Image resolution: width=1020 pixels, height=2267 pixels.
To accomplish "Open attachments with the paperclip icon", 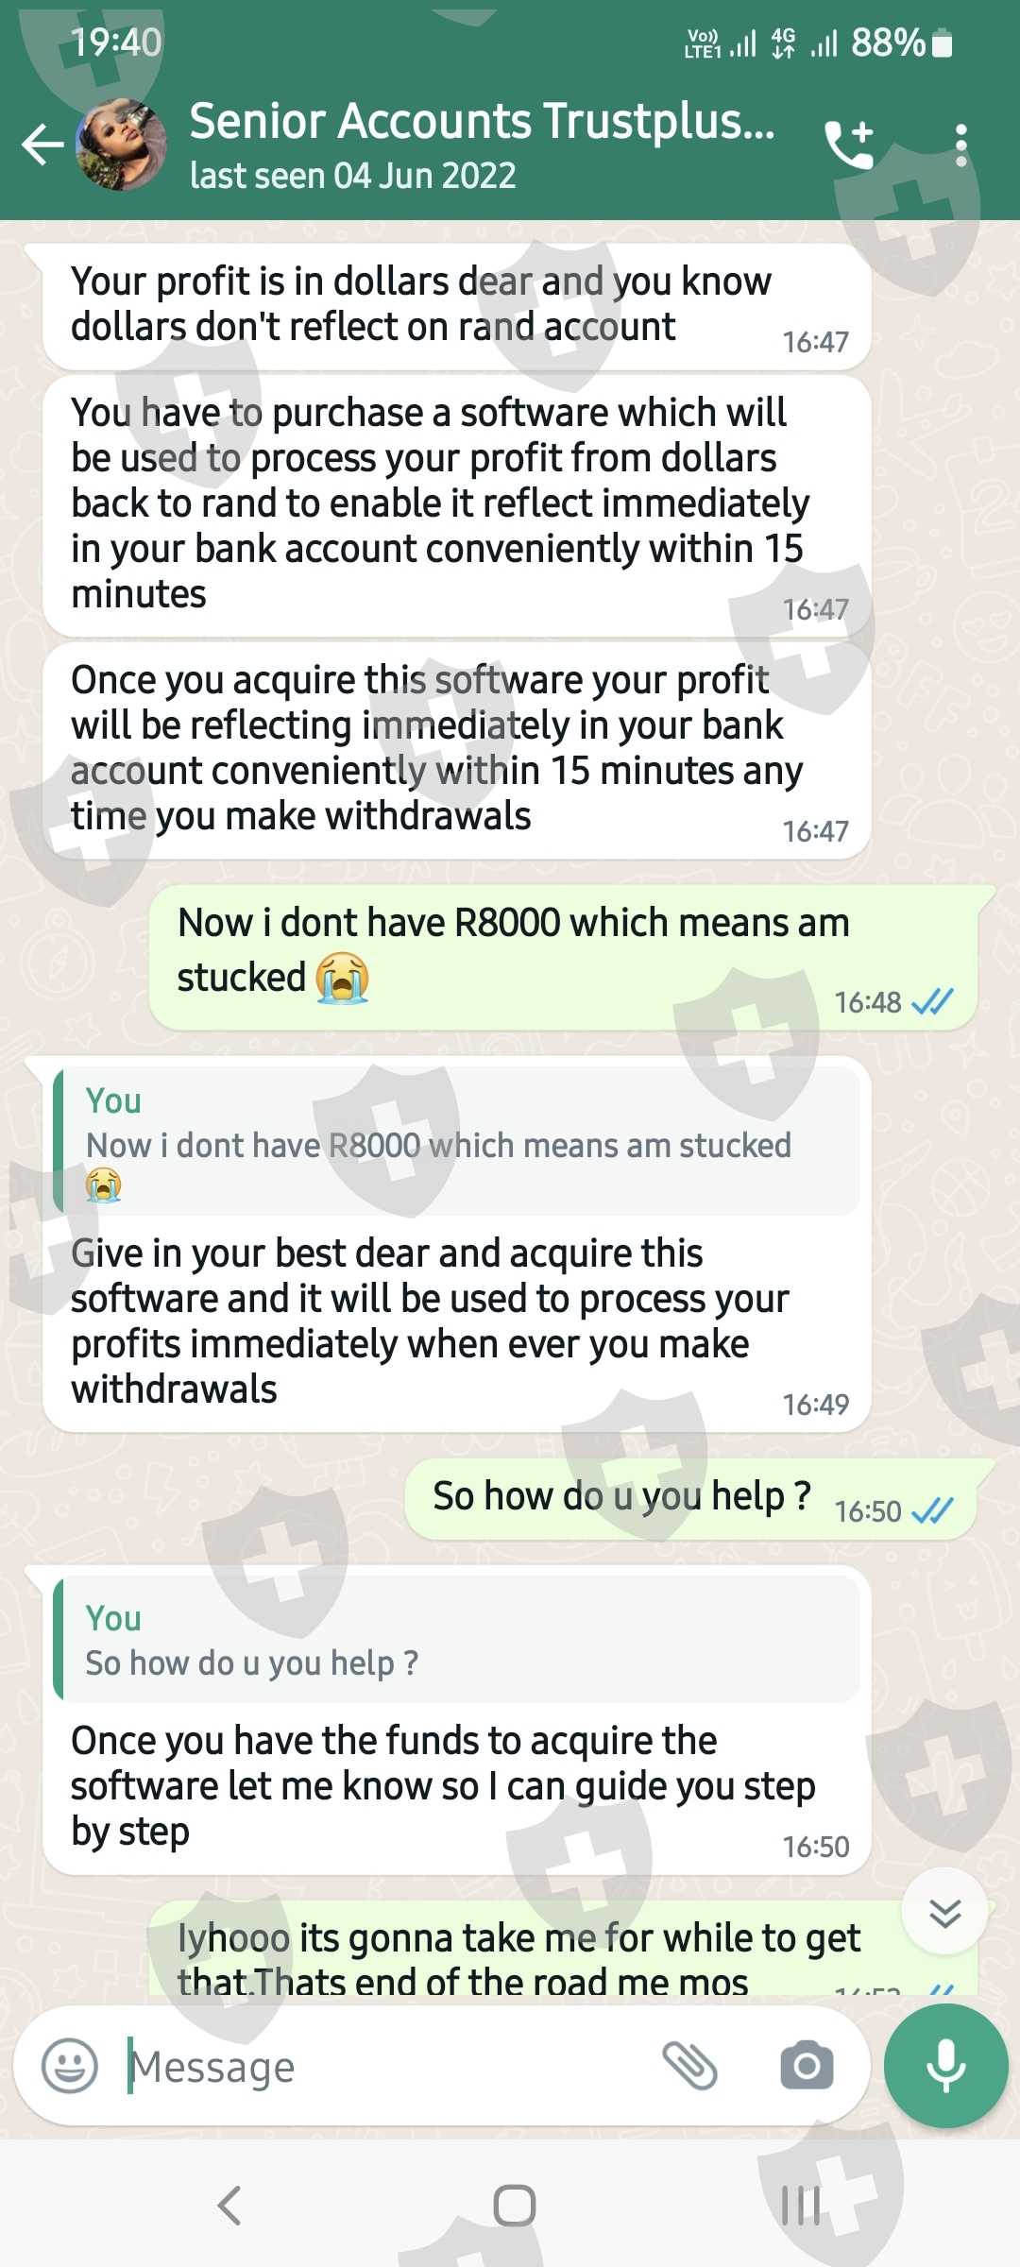I will pos(690,2066).
